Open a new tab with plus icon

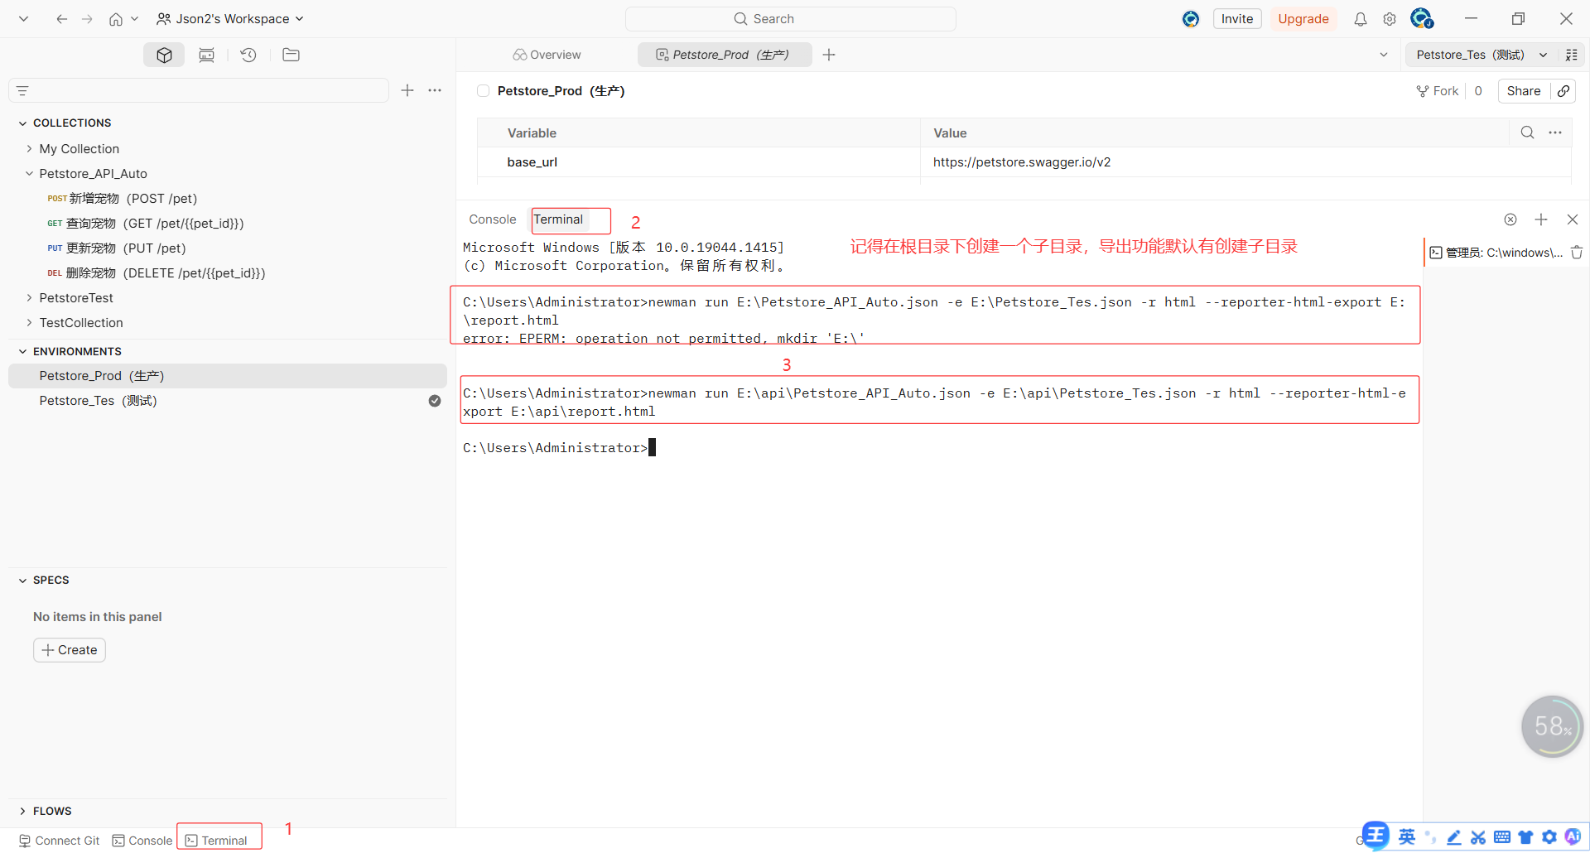click(829, 55)
